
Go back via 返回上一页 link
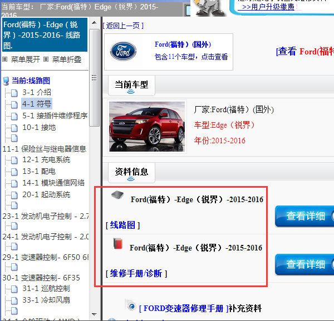[x=123, y=26]
